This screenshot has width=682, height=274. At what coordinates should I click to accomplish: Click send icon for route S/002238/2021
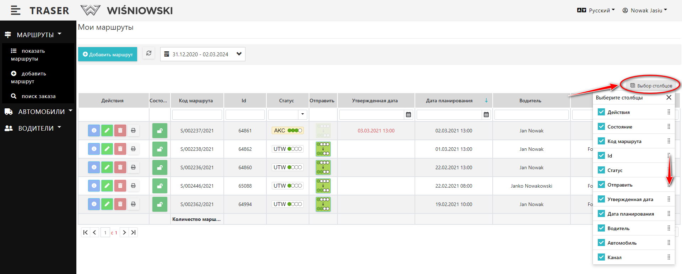pyautogui.click(x=323, y=149)
